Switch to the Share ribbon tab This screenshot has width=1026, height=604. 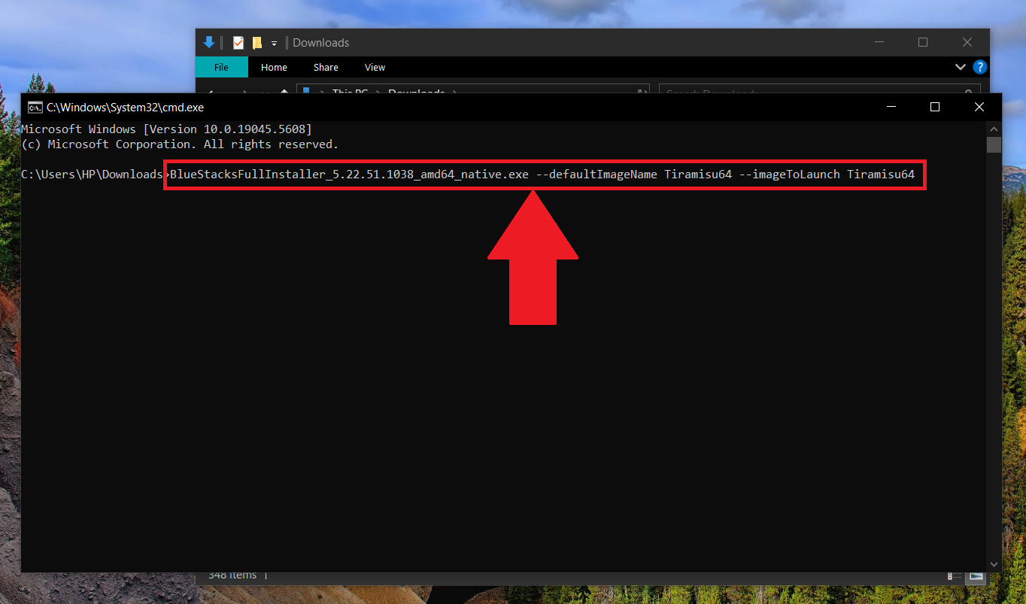[326, 67]
